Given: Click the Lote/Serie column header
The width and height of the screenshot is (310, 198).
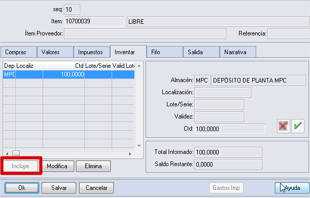Looking at the screenshot, I should pyautogui.click(x=98, y=66).
